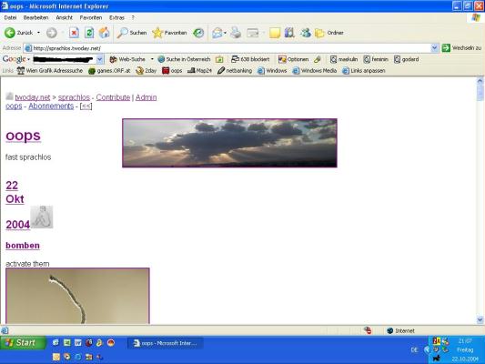Viewport: 485px width, 364px height.
Task: Open the Abonnements link
Action: tap(51, 106)
